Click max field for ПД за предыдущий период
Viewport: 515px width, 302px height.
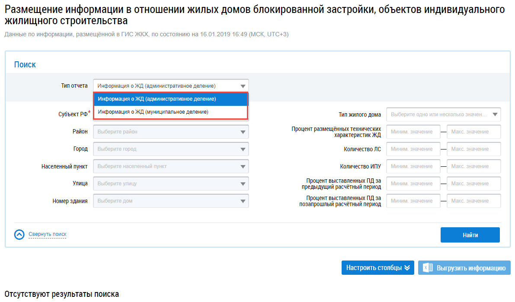[473, 184]
